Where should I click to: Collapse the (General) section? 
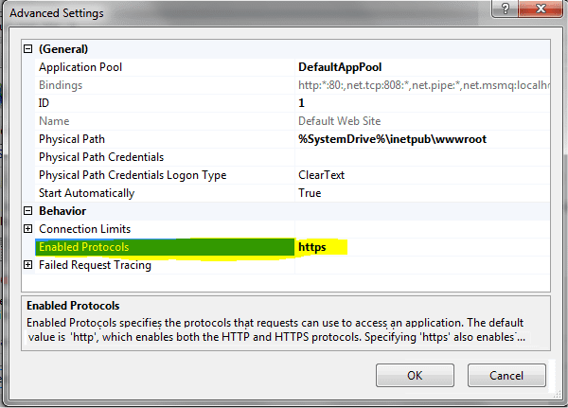[x=28, y=49]
